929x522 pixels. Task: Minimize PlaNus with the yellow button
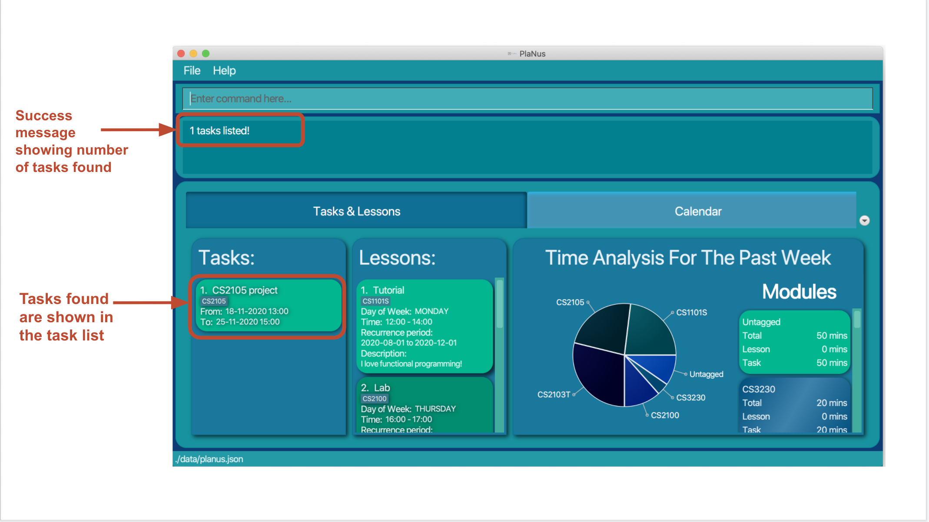pyautogui.click(x=193, y=53)
